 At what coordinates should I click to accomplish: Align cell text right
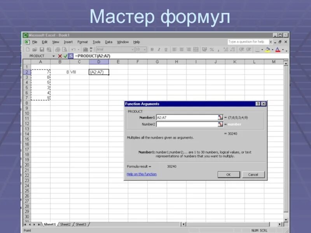189,50
